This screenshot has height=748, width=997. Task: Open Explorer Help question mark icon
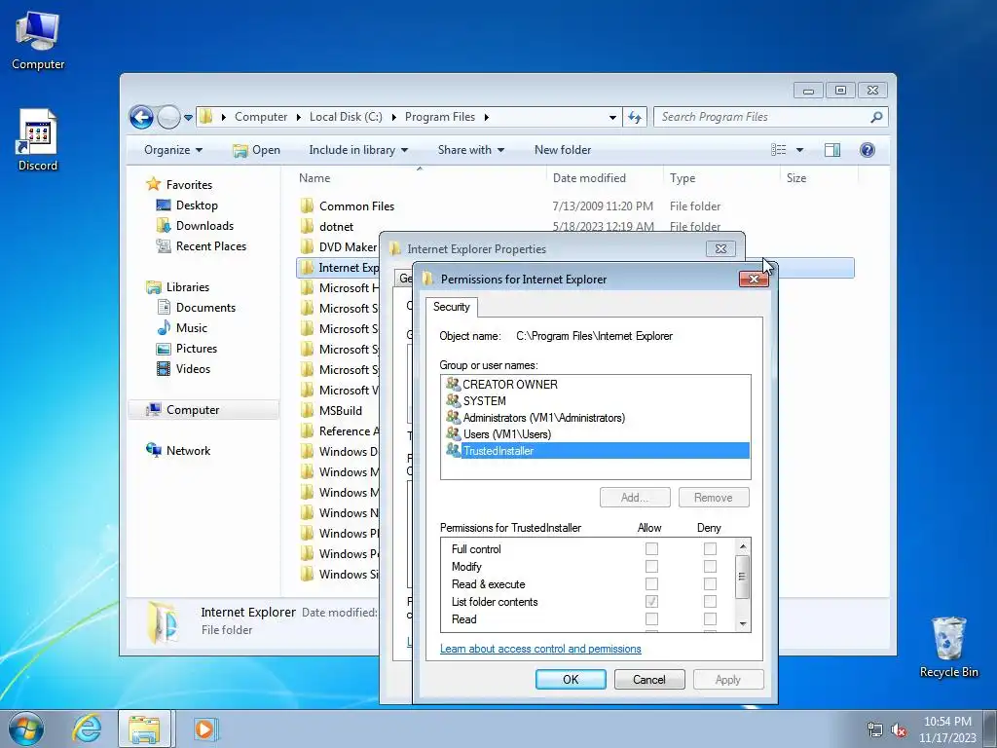coord(867,150)
